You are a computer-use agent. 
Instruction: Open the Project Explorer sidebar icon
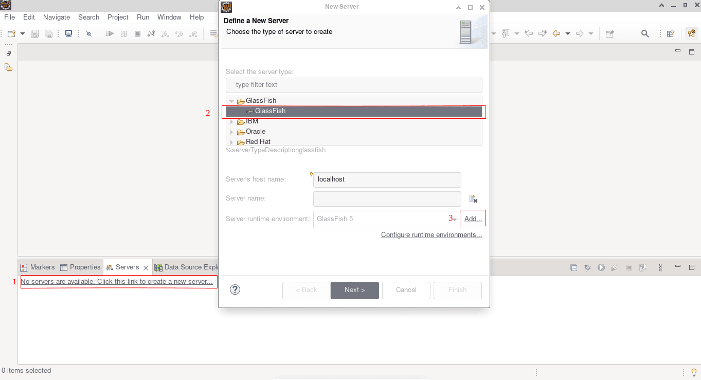click(x=8, y=67)
